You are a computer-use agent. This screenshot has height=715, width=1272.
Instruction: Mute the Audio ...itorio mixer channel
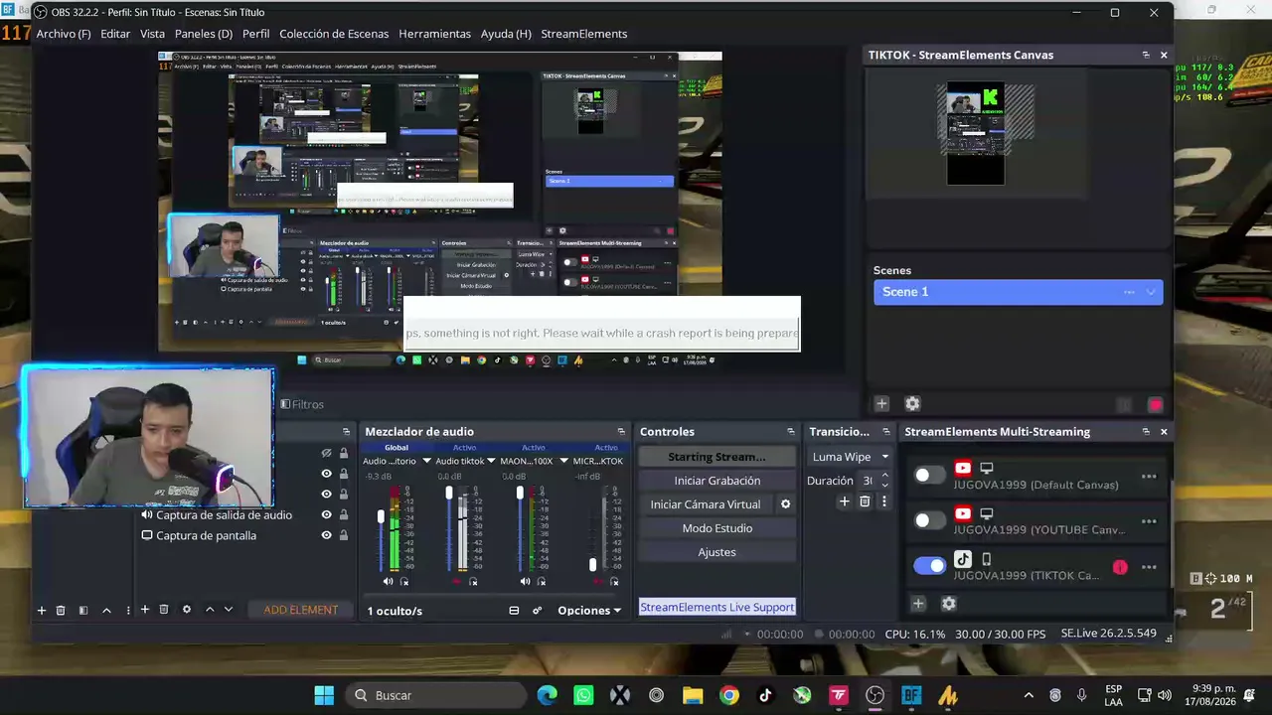388,581
